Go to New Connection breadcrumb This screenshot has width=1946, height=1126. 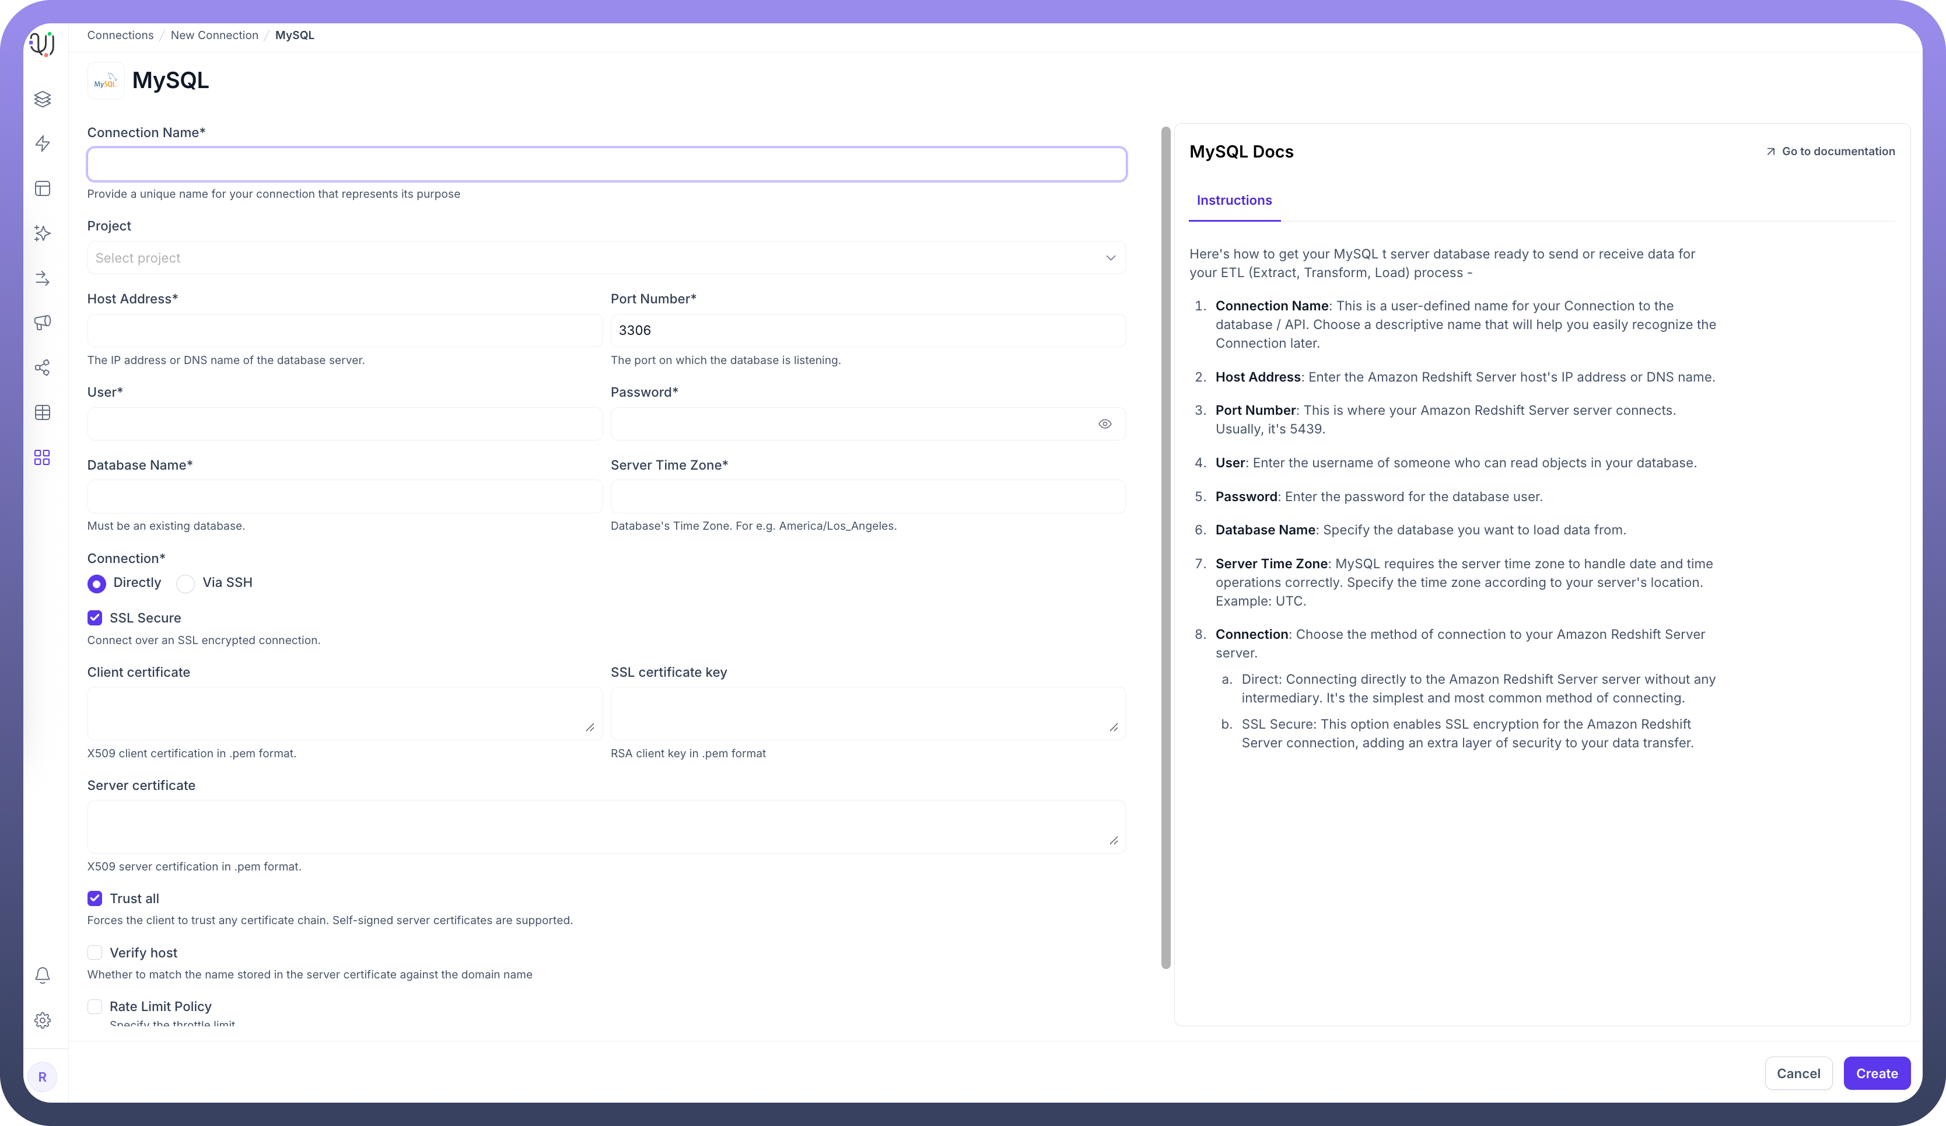pyautogui.click(x=214, y=36)
